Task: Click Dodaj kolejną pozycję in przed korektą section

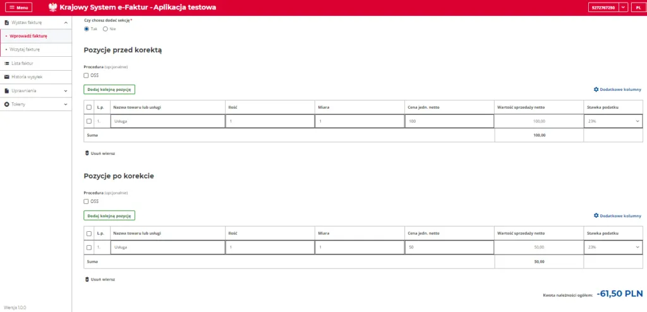Action: (x=109, y=89)
